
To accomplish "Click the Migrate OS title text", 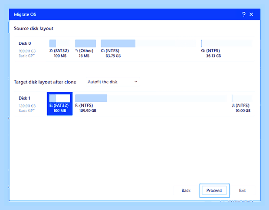I will click(25, 14).
